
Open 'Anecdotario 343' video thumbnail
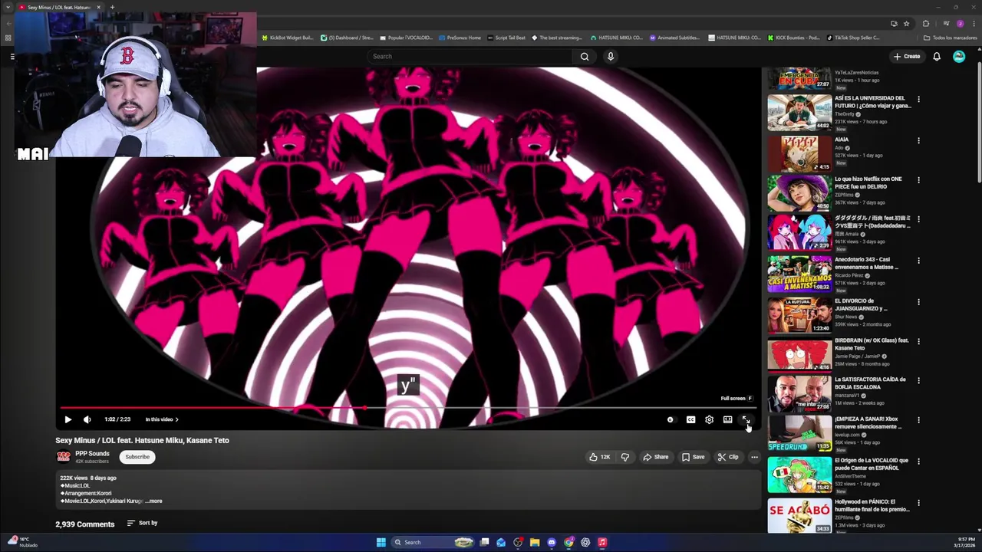tap(799, 274)
